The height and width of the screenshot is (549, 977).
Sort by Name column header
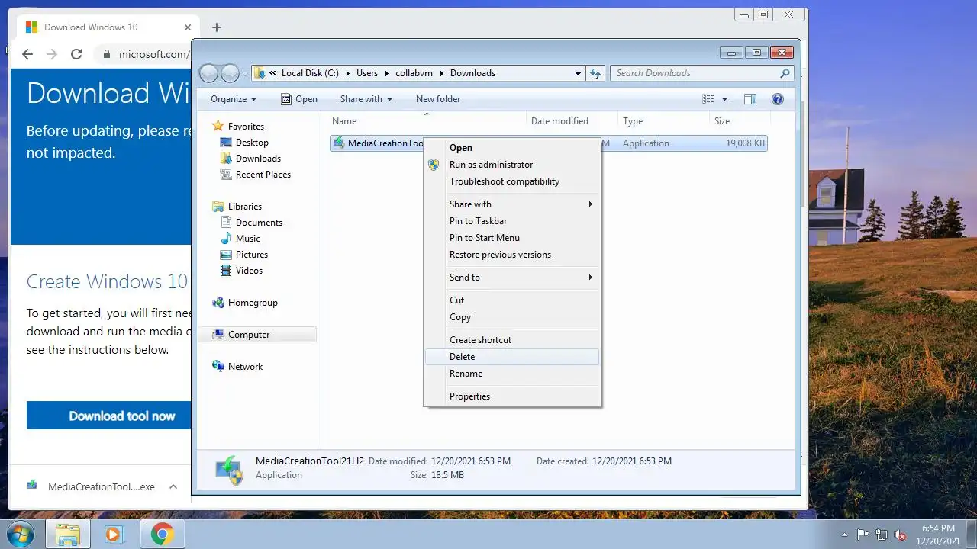pyautogui.click(x=427, y=121)
